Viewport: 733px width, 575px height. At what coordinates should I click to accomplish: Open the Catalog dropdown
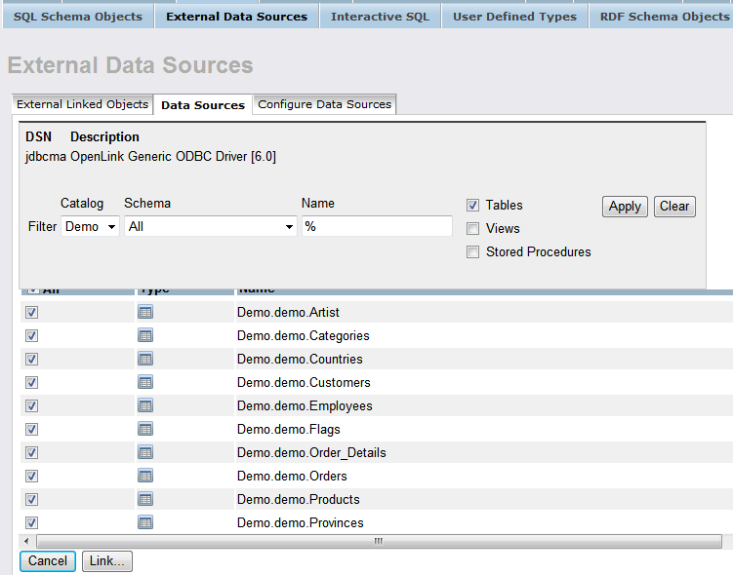(90, 226)
